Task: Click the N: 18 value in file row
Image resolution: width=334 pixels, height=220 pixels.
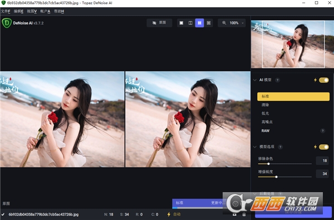Action: (x=109, y=214)
